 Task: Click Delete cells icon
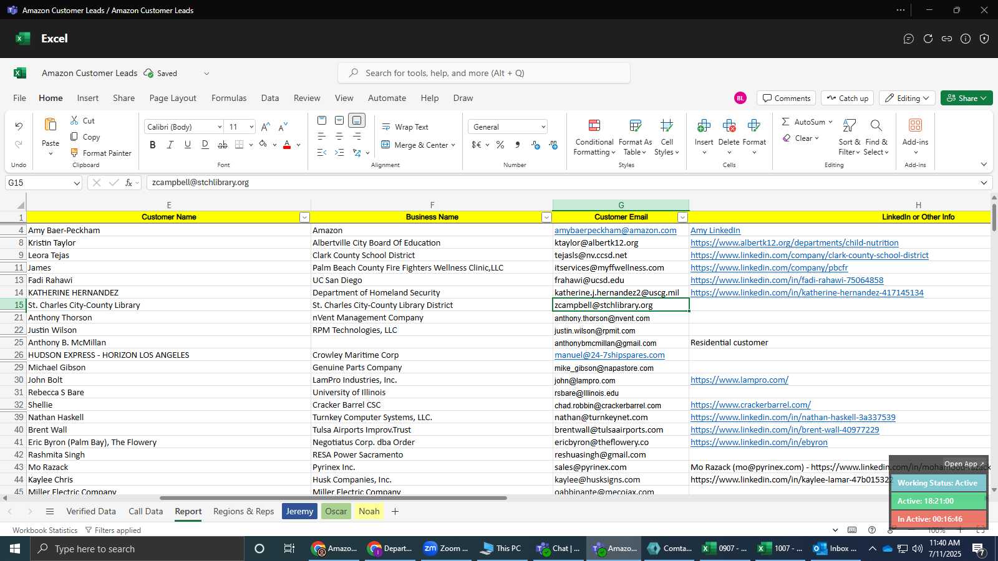pos(729,126)
